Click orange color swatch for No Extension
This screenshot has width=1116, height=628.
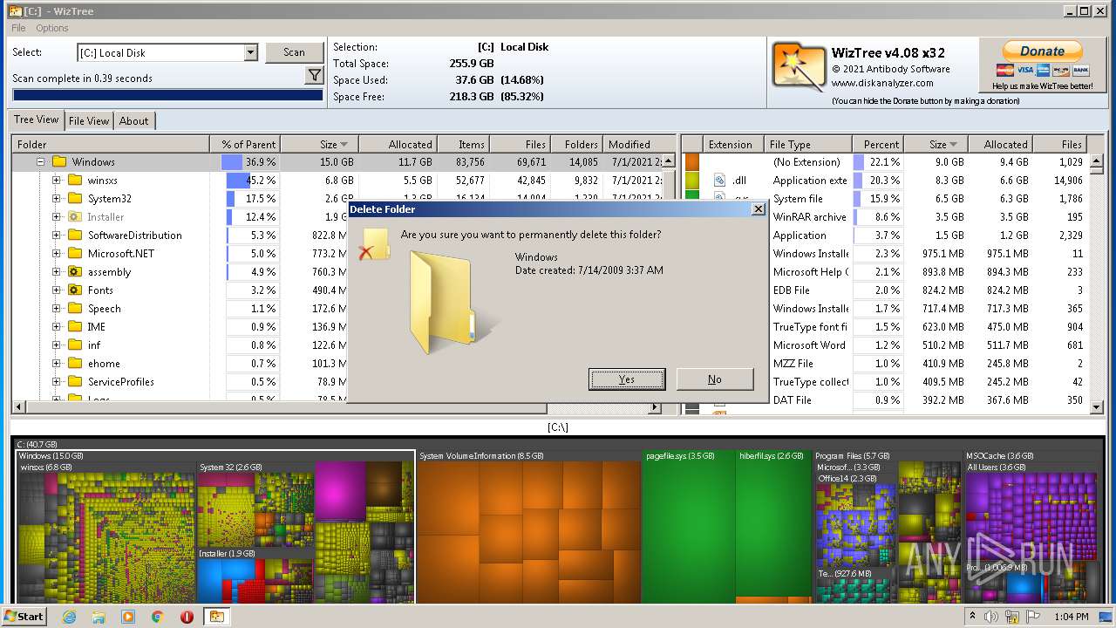(691, 162)
